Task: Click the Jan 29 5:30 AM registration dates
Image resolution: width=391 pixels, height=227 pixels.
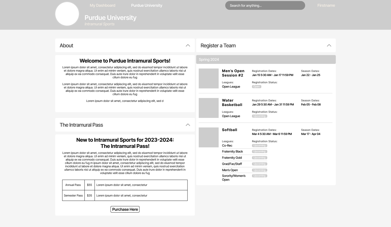Action: click(x=273, y=104)
